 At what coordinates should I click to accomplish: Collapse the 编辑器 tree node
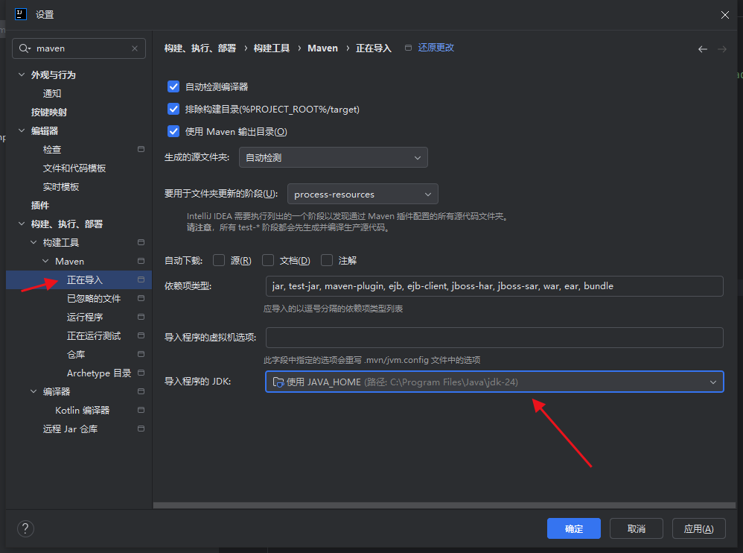[22, 130]
